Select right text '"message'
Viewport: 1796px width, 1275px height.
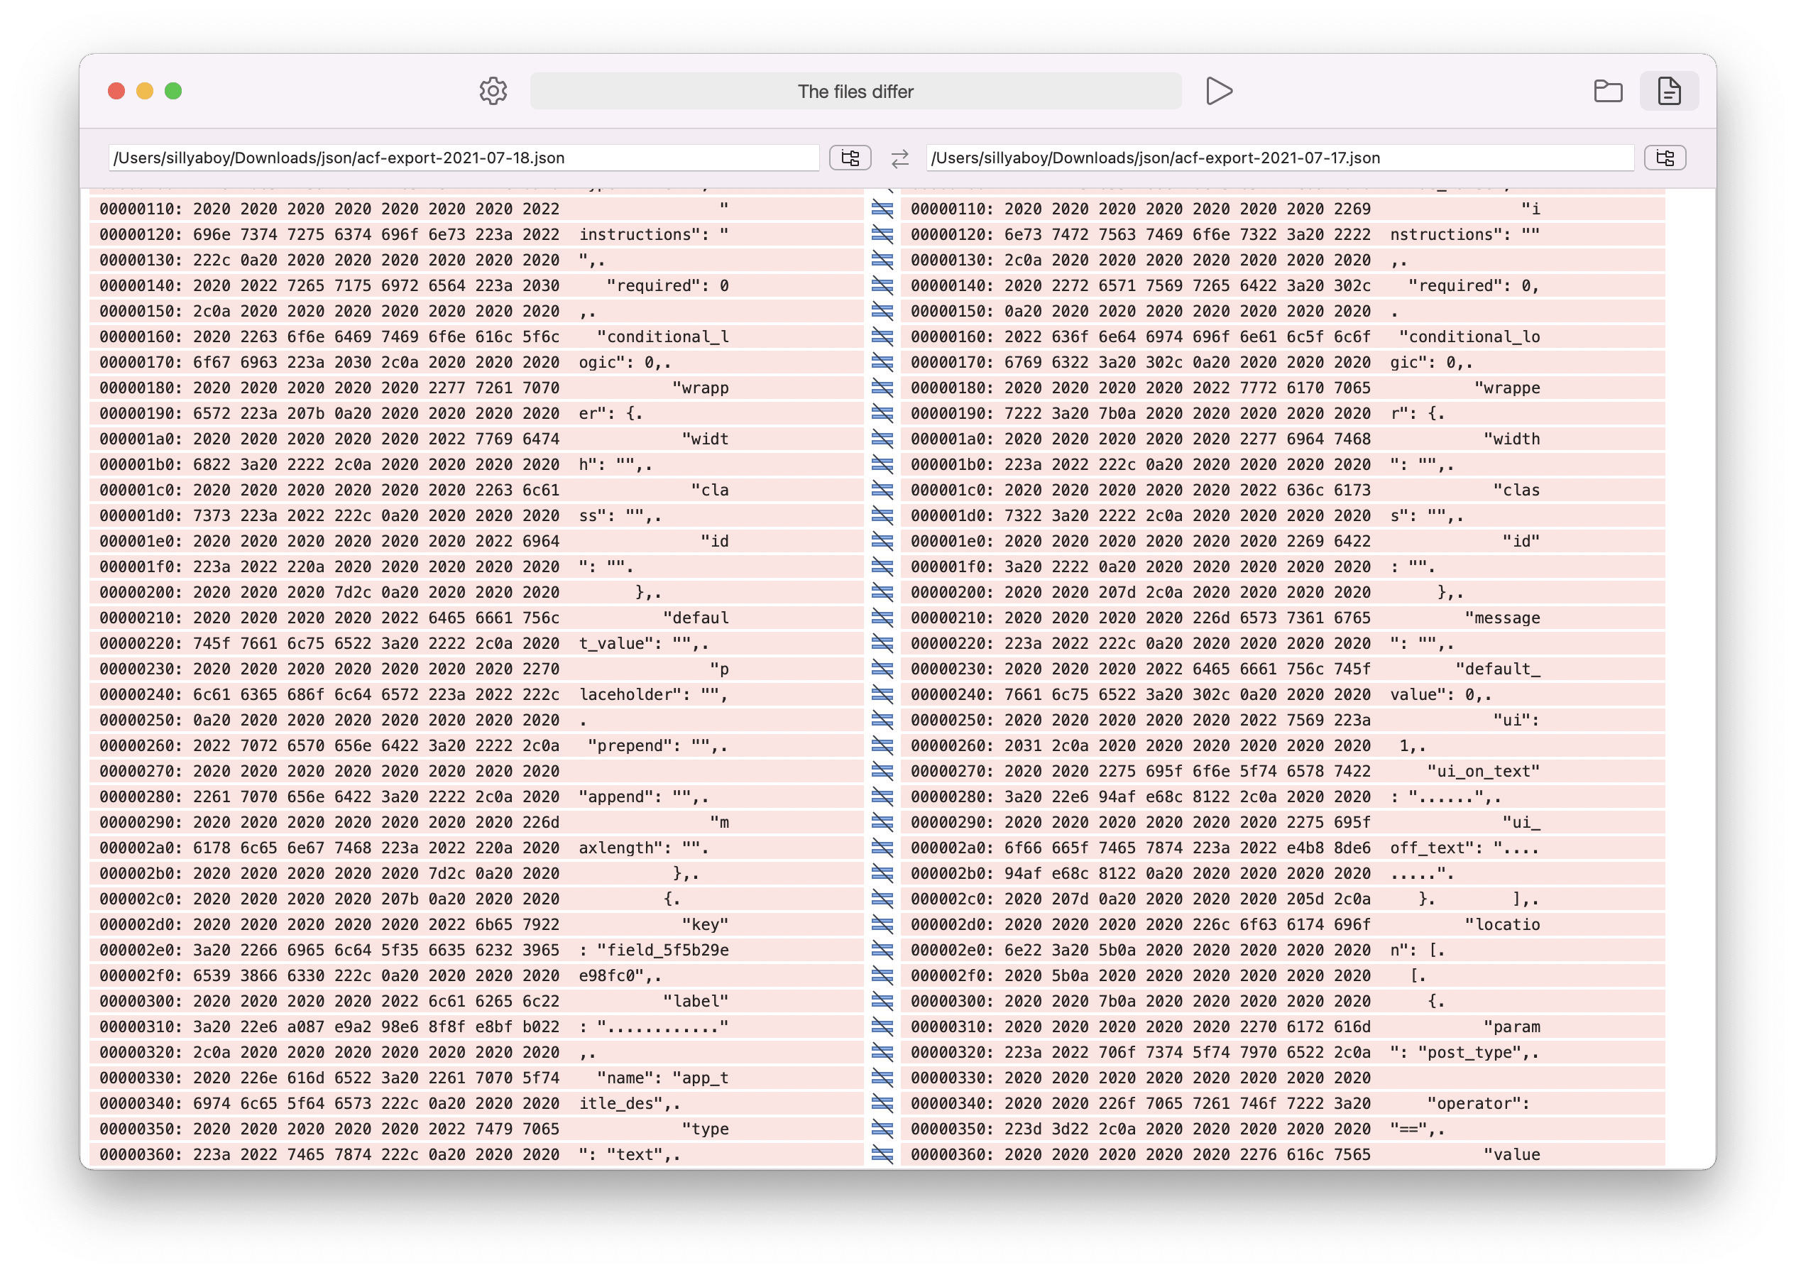1502,618
